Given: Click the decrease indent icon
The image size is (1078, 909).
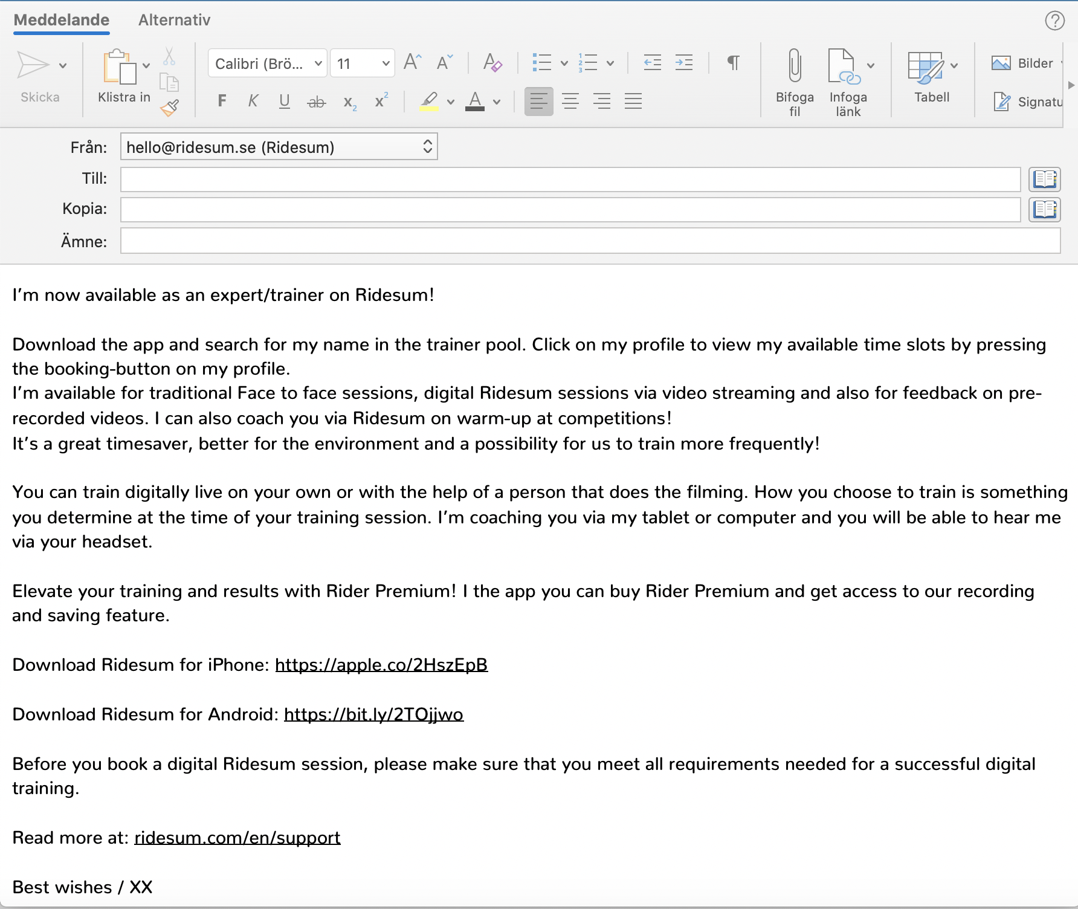Looking at the screenshot, I should tap(653, 62).
